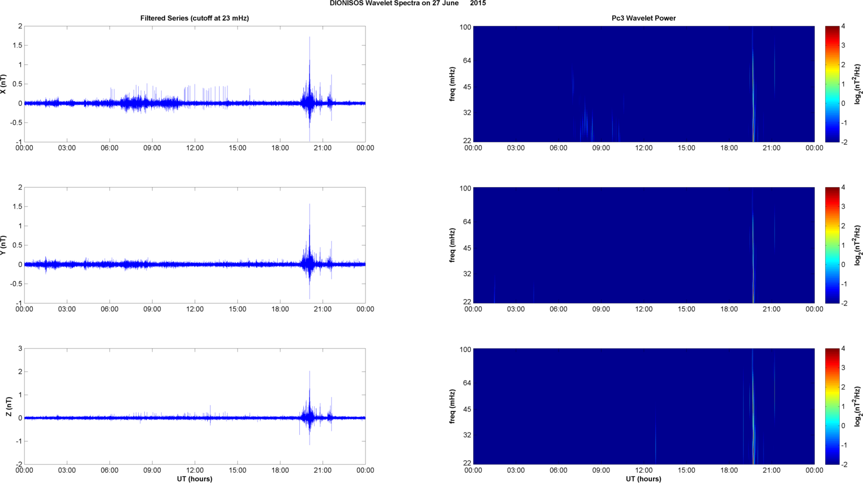
Task: Click the DIONISOS Wavelet Spectra main title
Action: (407, 3)
